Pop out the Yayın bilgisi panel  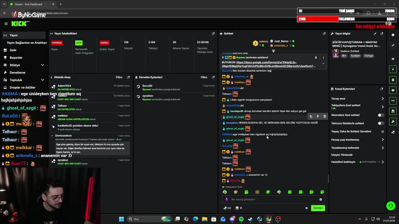[382, 34]
